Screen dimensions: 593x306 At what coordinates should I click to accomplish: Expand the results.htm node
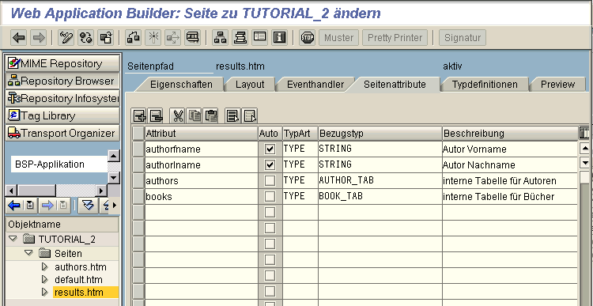45,293
